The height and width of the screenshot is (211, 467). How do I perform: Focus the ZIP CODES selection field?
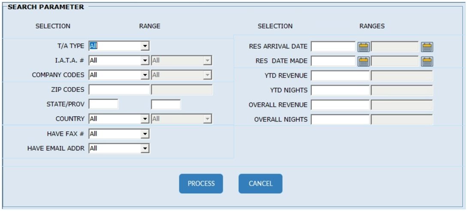coord(119,89)
